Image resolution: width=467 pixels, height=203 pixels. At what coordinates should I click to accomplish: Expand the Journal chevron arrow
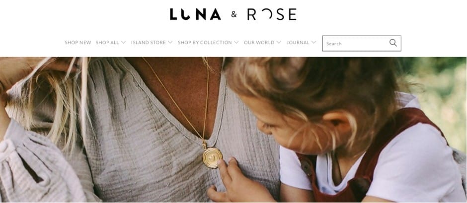(x=313, y=43)
